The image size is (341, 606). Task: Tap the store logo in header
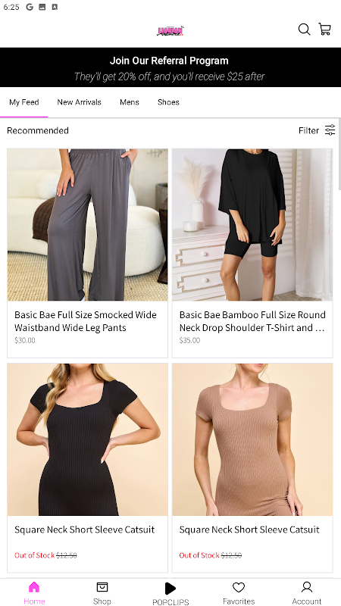170,31
